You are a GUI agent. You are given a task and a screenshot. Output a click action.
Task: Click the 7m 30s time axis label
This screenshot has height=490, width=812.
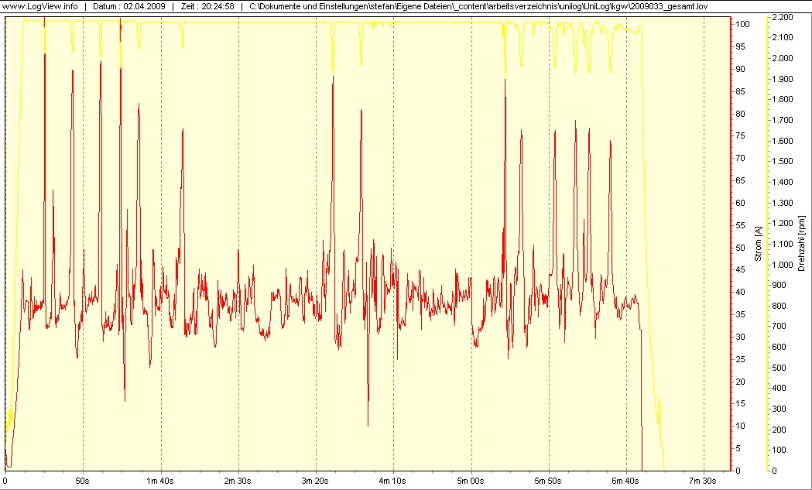coord(703,481)
